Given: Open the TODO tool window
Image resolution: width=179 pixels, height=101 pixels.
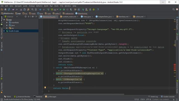Looking at the screenshot, I should (8, 97).
